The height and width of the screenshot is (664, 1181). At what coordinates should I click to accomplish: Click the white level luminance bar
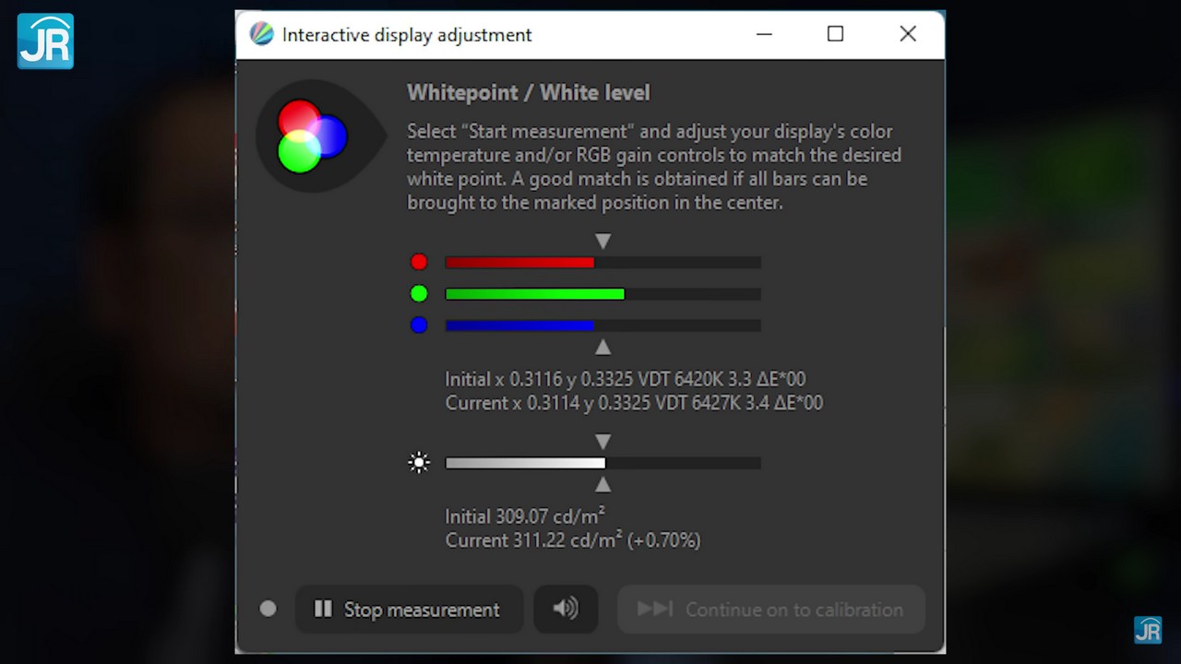(x=602, y=463)
